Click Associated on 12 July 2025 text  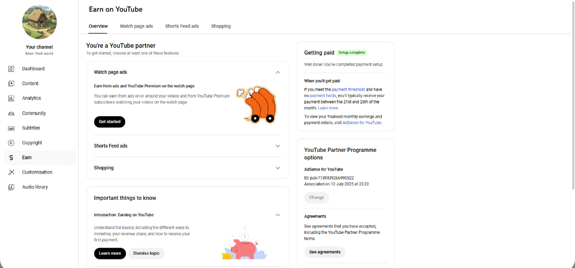(x=336, y=184)
